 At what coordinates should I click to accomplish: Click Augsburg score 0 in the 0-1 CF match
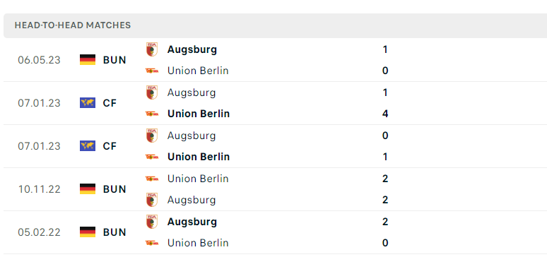(x=385, y=136)
